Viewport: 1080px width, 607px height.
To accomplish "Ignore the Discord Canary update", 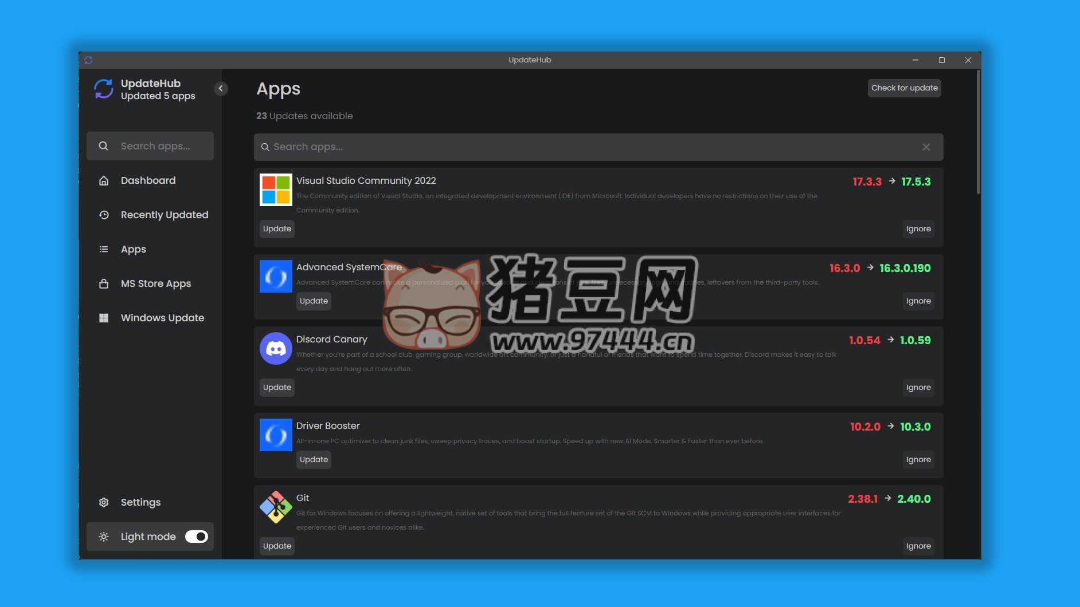I will click(918, 387).
